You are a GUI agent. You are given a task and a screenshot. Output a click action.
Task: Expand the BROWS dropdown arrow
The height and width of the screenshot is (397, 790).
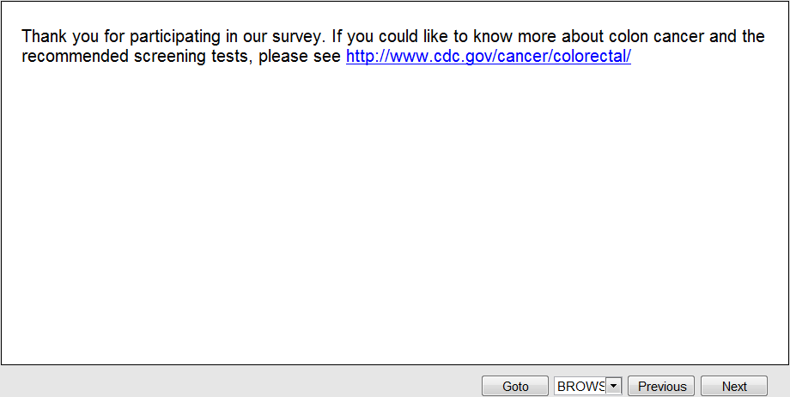[613, 387]
